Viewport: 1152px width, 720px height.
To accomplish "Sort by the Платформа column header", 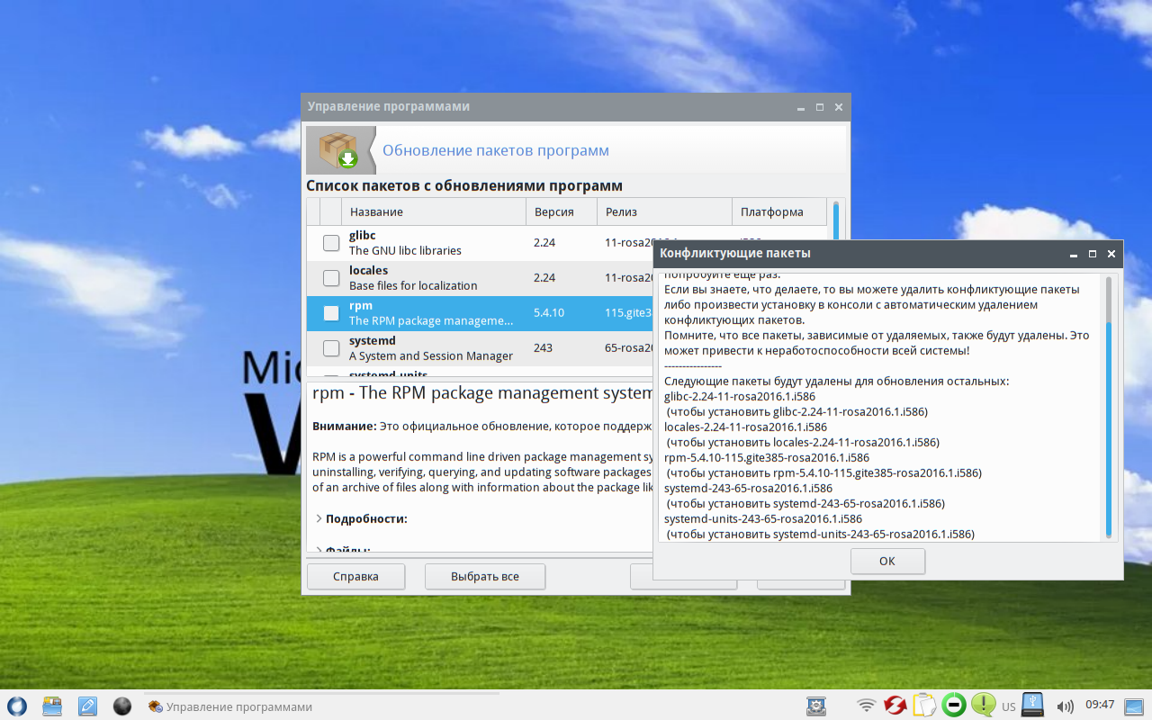I will pyautogui.click(x=779, y=211).
